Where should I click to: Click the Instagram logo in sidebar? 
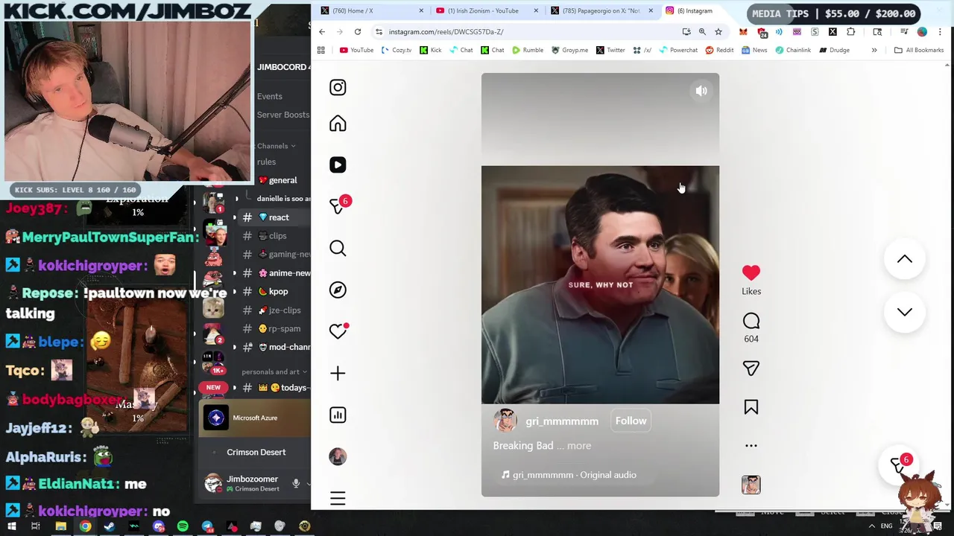pos(338,87)
